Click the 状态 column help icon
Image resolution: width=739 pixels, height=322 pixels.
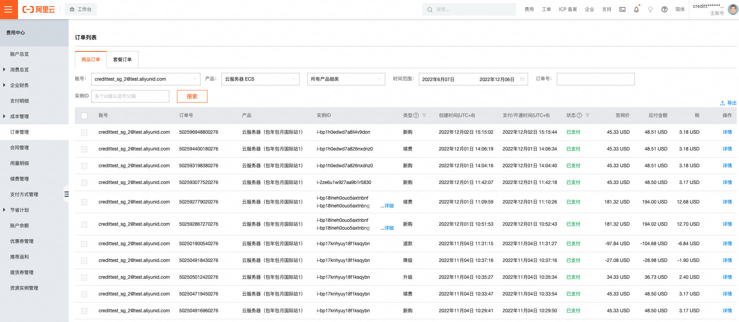pos(580,115)
